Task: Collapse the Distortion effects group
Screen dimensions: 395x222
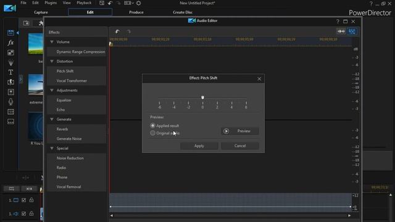Action: coord(52,61)
